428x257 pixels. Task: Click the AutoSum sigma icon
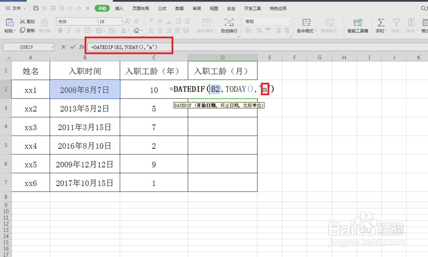pos(381,22)
